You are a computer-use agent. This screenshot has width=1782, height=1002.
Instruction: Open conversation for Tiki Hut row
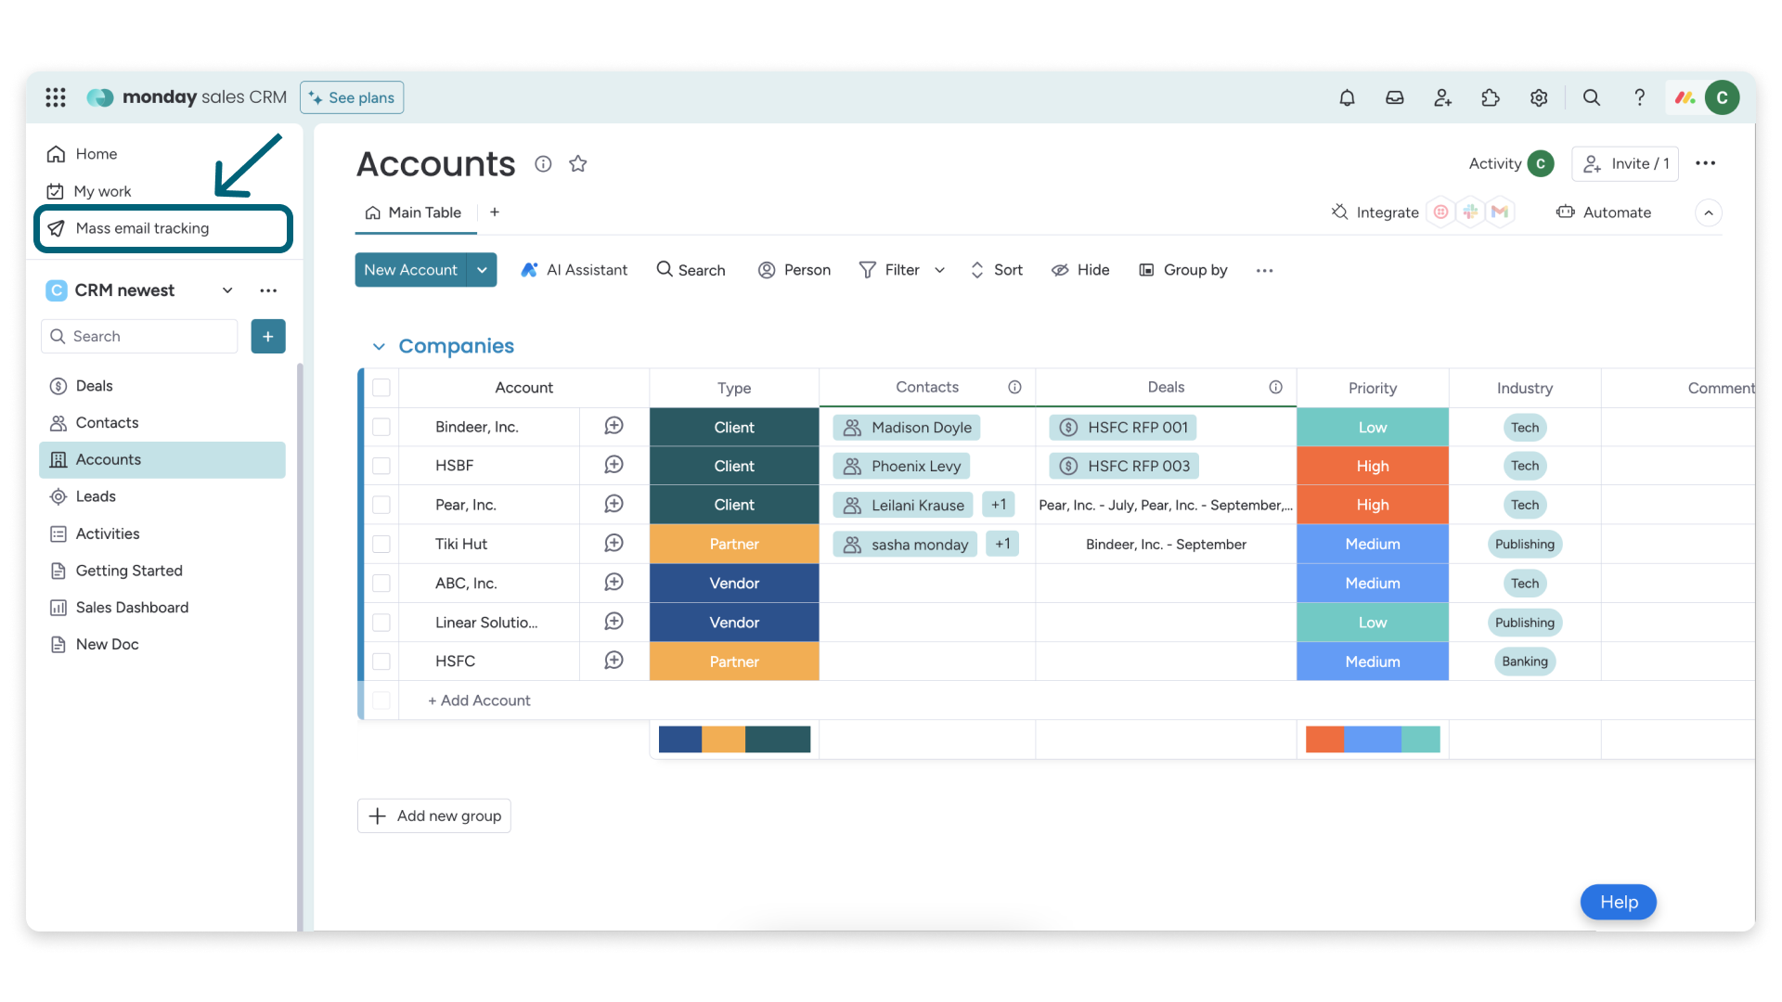[613, 544]
